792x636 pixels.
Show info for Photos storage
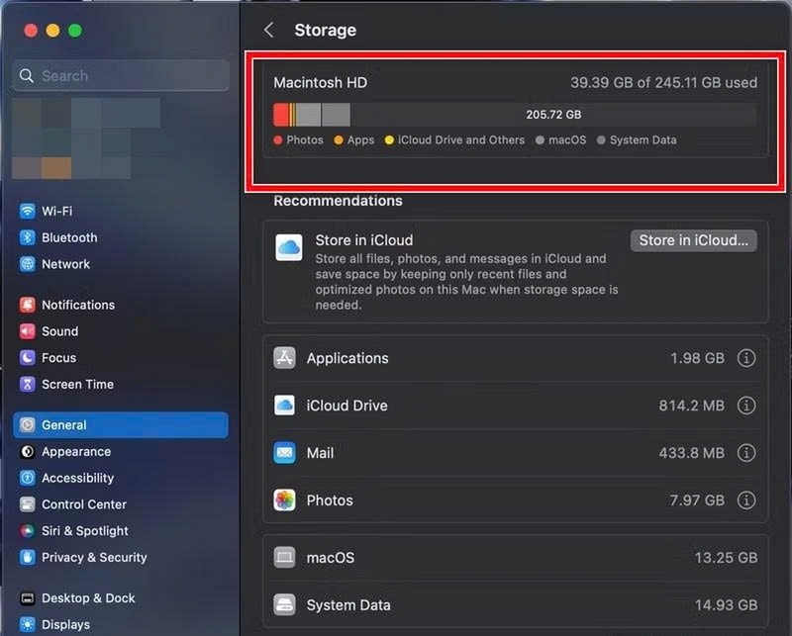click(x=746, y=500)
